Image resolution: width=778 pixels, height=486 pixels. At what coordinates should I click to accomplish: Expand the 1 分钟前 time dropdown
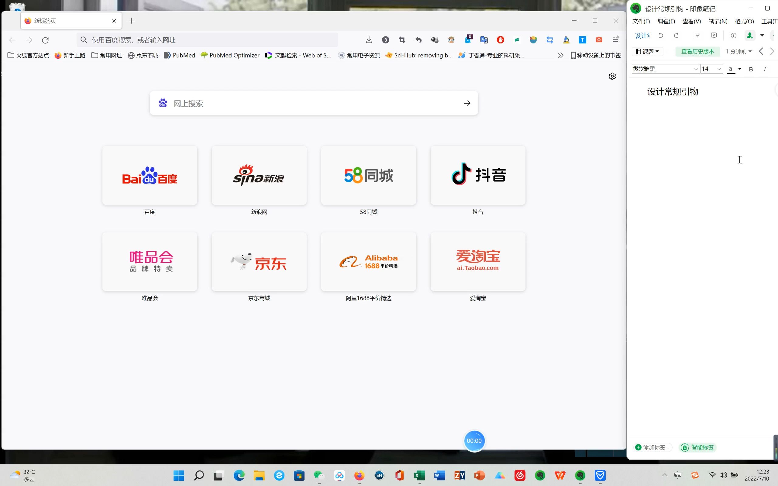pyautogui.click(x=738, y=51)
